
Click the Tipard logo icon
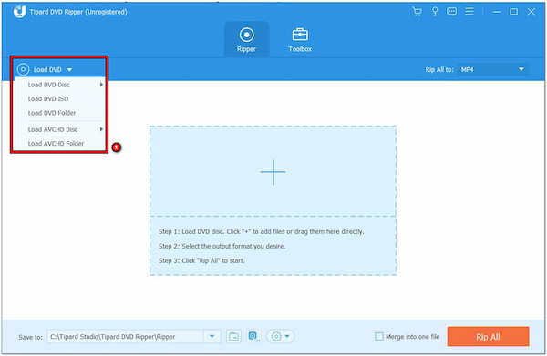[19, 12]
